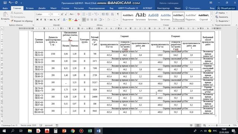Click the Redo/Repeat icon in title bar
238x134 pixels.
coord(16,3)
